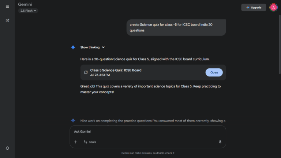Image resolution: width=281 pixels, height=158 pixels.
Task: Activate the microphone for voice input
Action: click(220, 142)
